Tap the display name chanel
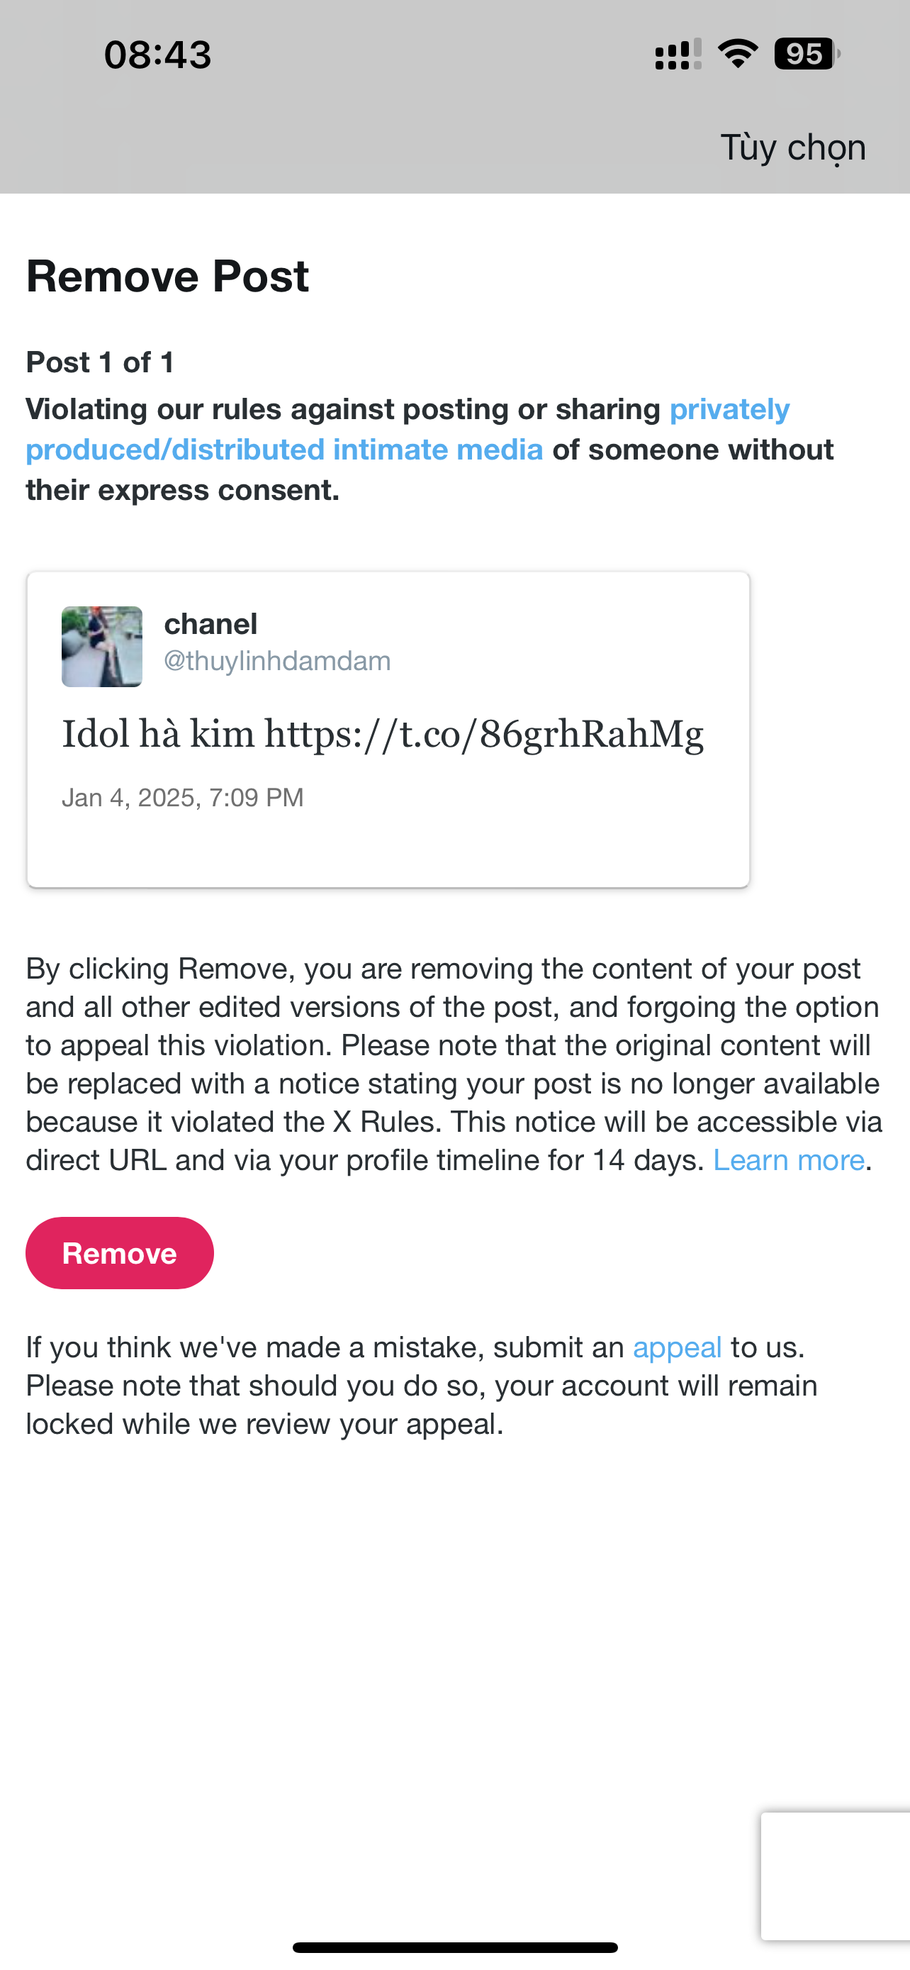Viewport: 910px width, 1970px height. click(210, 624)
